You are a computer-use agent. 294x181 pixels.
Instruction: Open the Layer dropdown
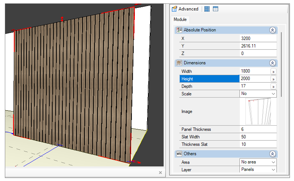[x=273, y=169]
